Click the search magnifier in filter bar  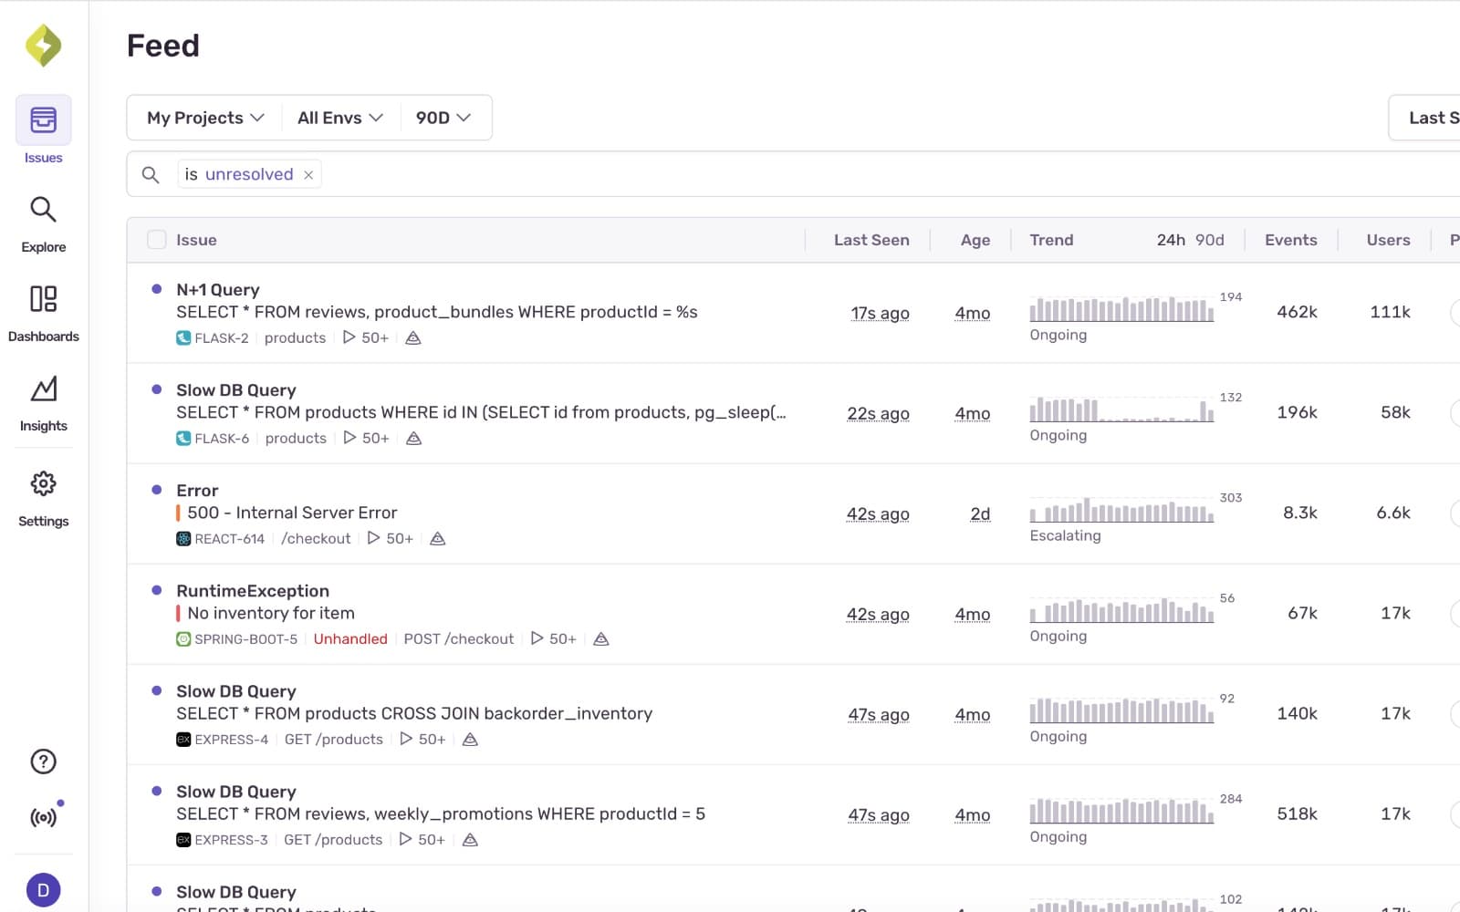(x=151, y=174)
